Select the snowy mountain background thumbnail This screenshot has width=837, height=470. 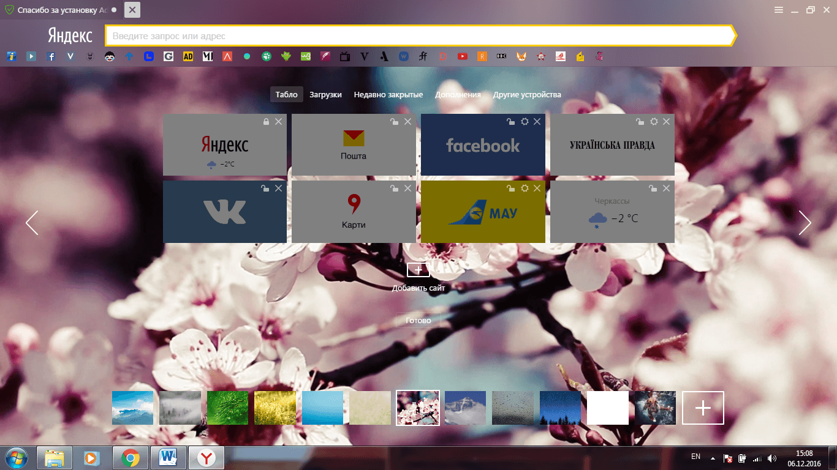(465, 408)
